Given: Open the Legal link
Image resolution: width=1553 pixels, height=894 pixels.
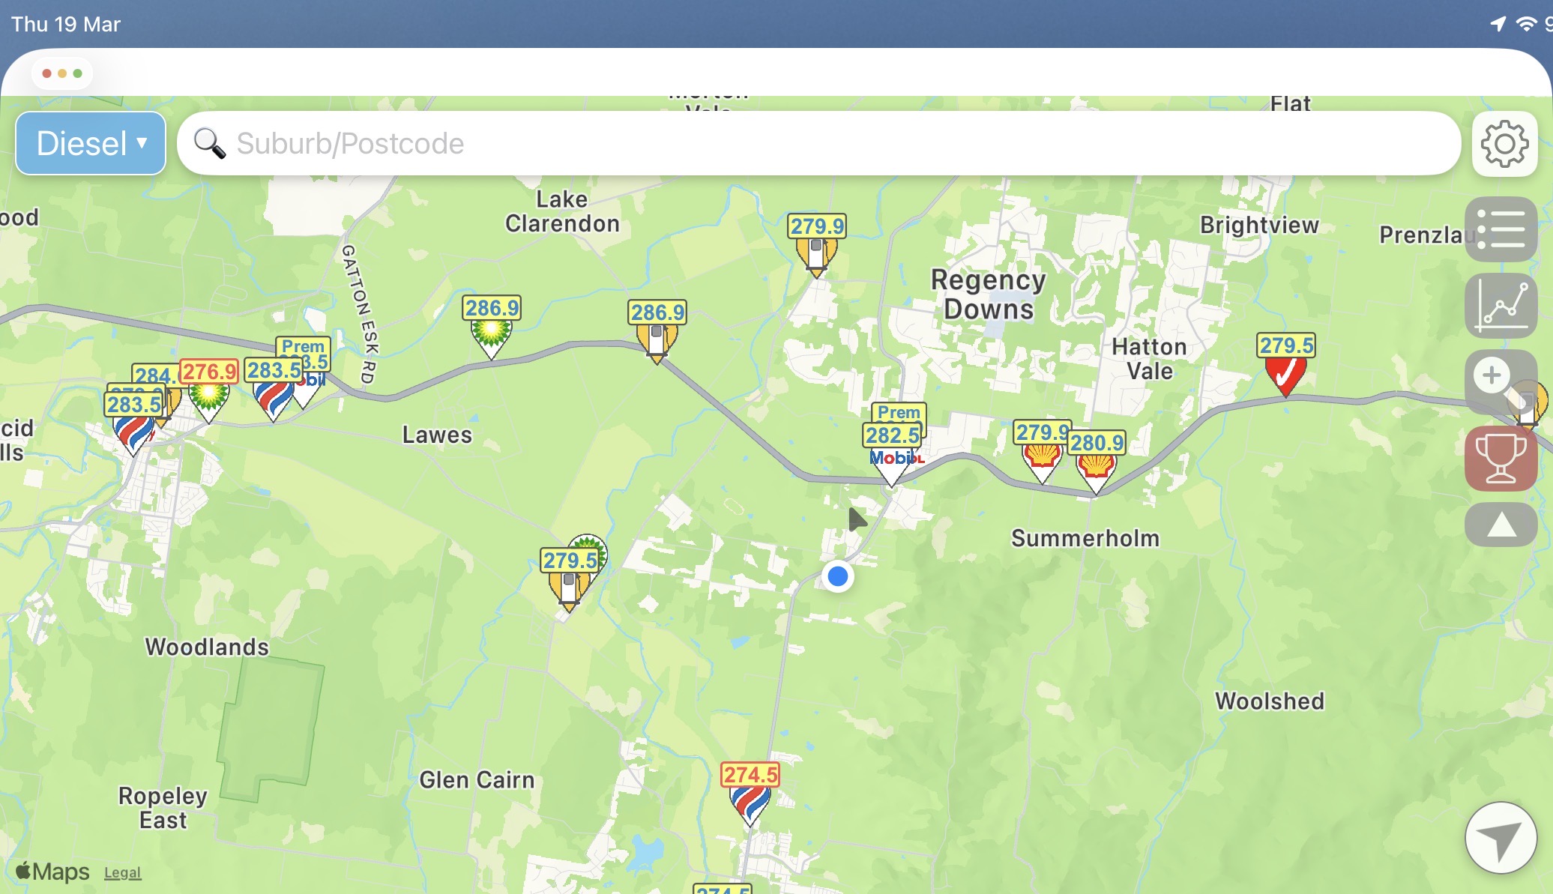Looking at the screenshot, I should tap(122, 873).
